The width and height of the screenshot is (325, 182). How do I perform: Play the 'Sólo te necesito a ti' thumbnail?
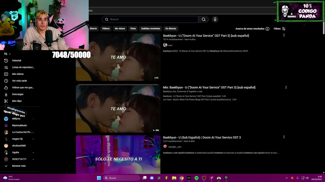[x=118, y=154]
